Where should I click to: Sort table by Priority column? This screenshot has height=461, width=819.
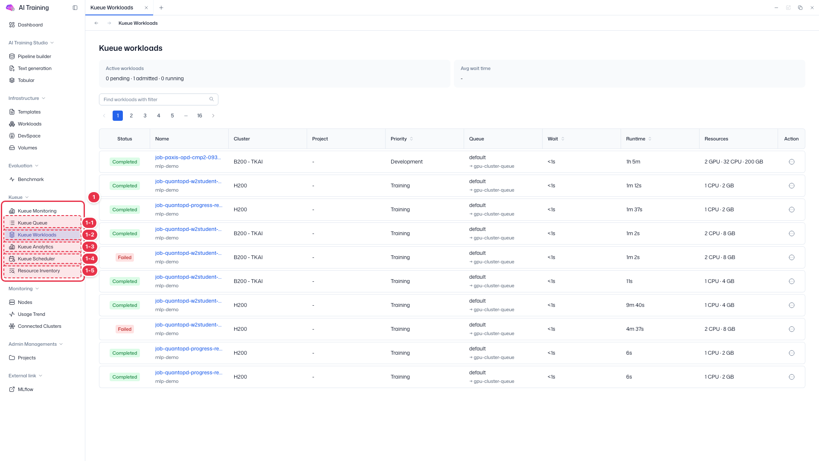coord(411,139)
